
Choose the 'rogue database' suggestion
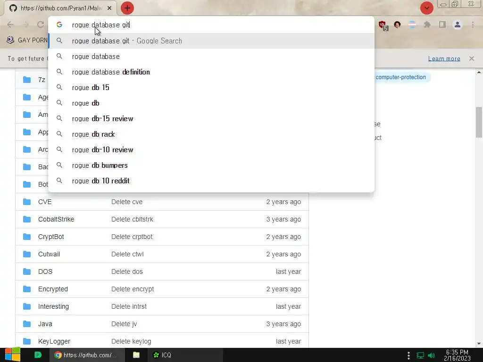(211, 57)
